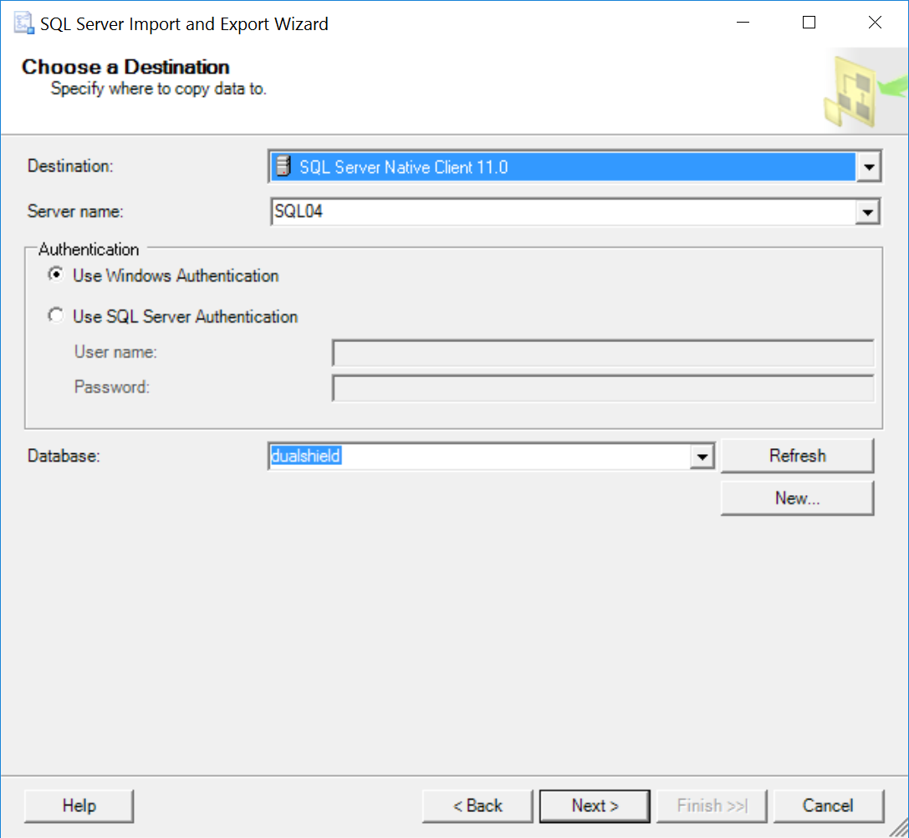
Task: Open the Destination dropdown arrow
Action: coord(868,167)
